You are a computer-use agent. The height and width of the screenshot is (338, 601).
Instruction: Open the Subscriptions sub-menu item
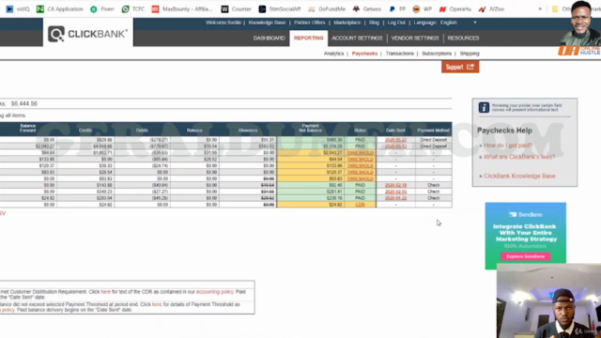pyautogui.click(x=437, y=54)
